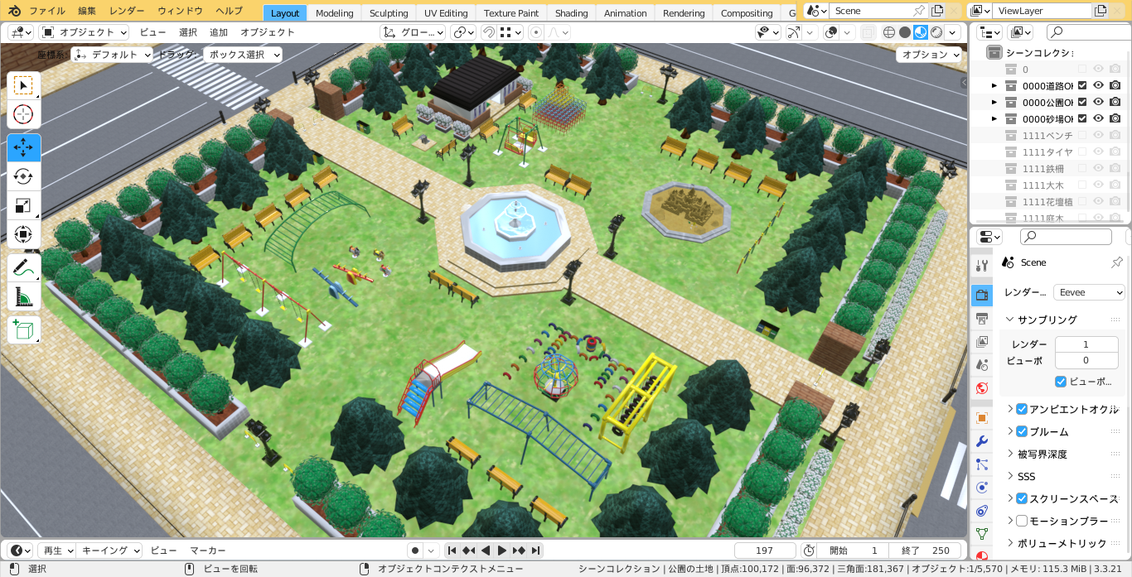Open the Object Constraint properties tab

click(x=982, y=511)
